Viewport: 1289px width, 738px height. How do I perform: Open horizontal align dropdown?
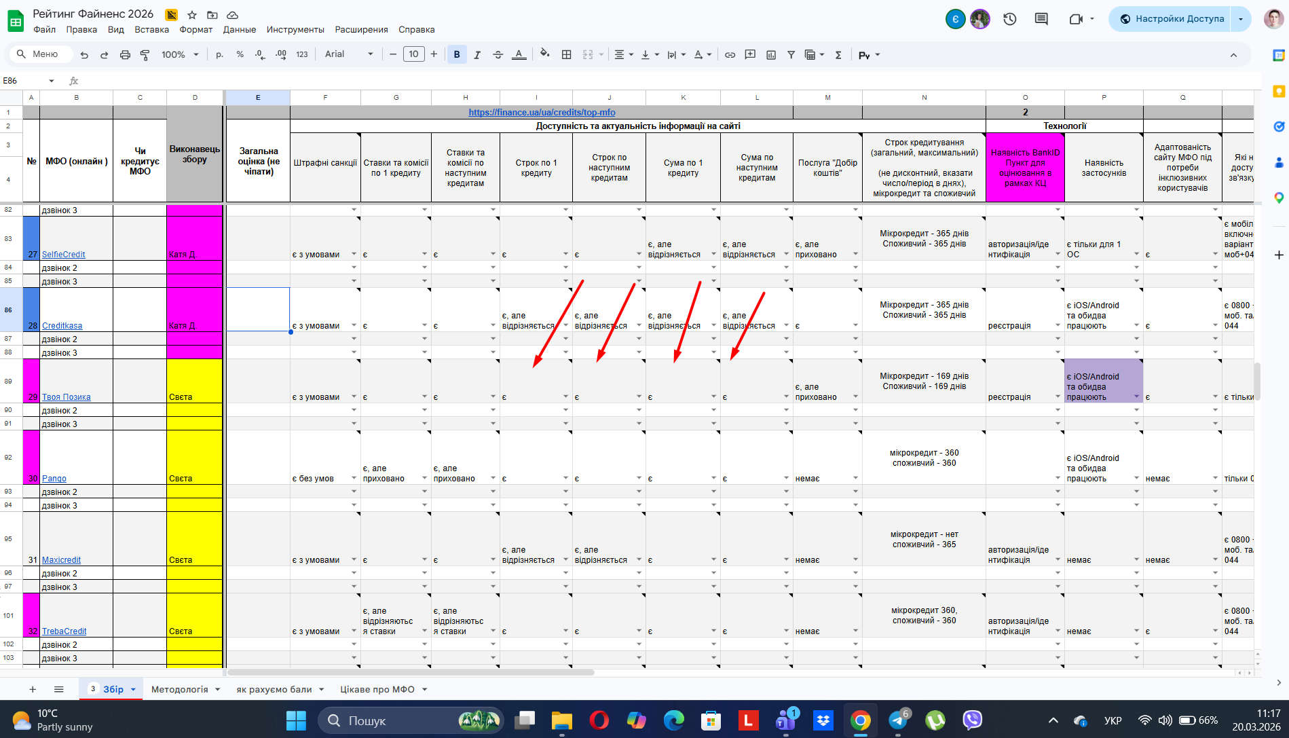coord(623,54)
